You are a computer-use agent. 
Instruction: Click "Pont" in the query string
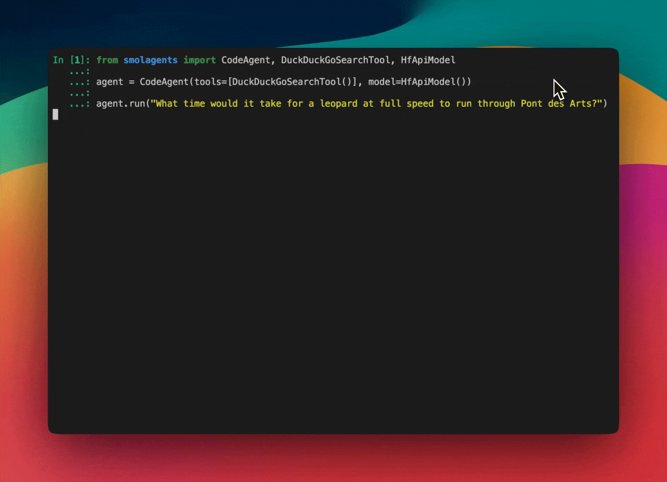click(x=531, y=104)
